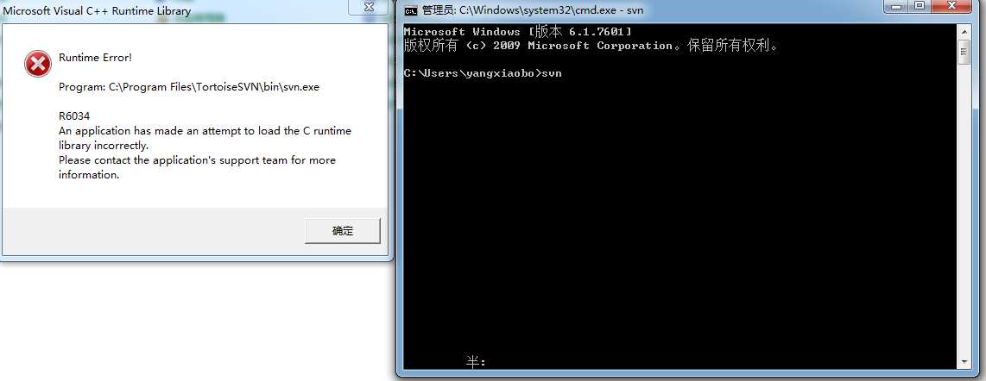Click the red error icon in dialog
Viewport: 986px width, 381px height.
point(38,64)
